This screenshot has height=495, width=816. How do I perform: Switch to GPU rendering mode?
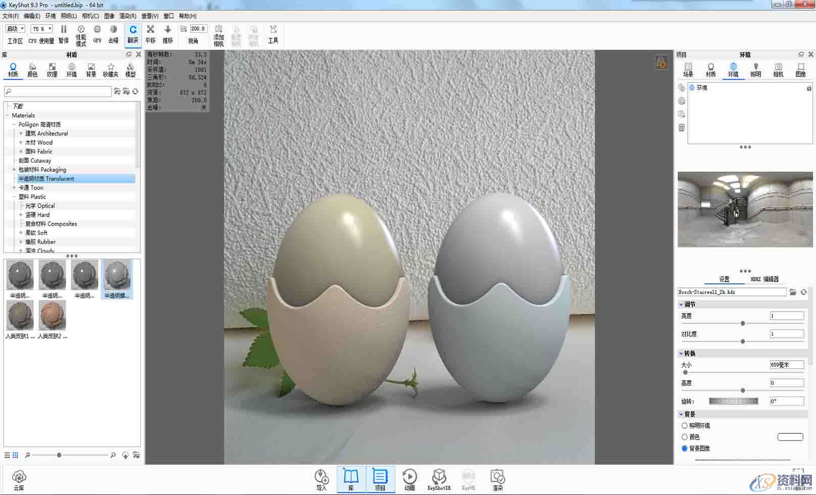click(x=96, y=34)
